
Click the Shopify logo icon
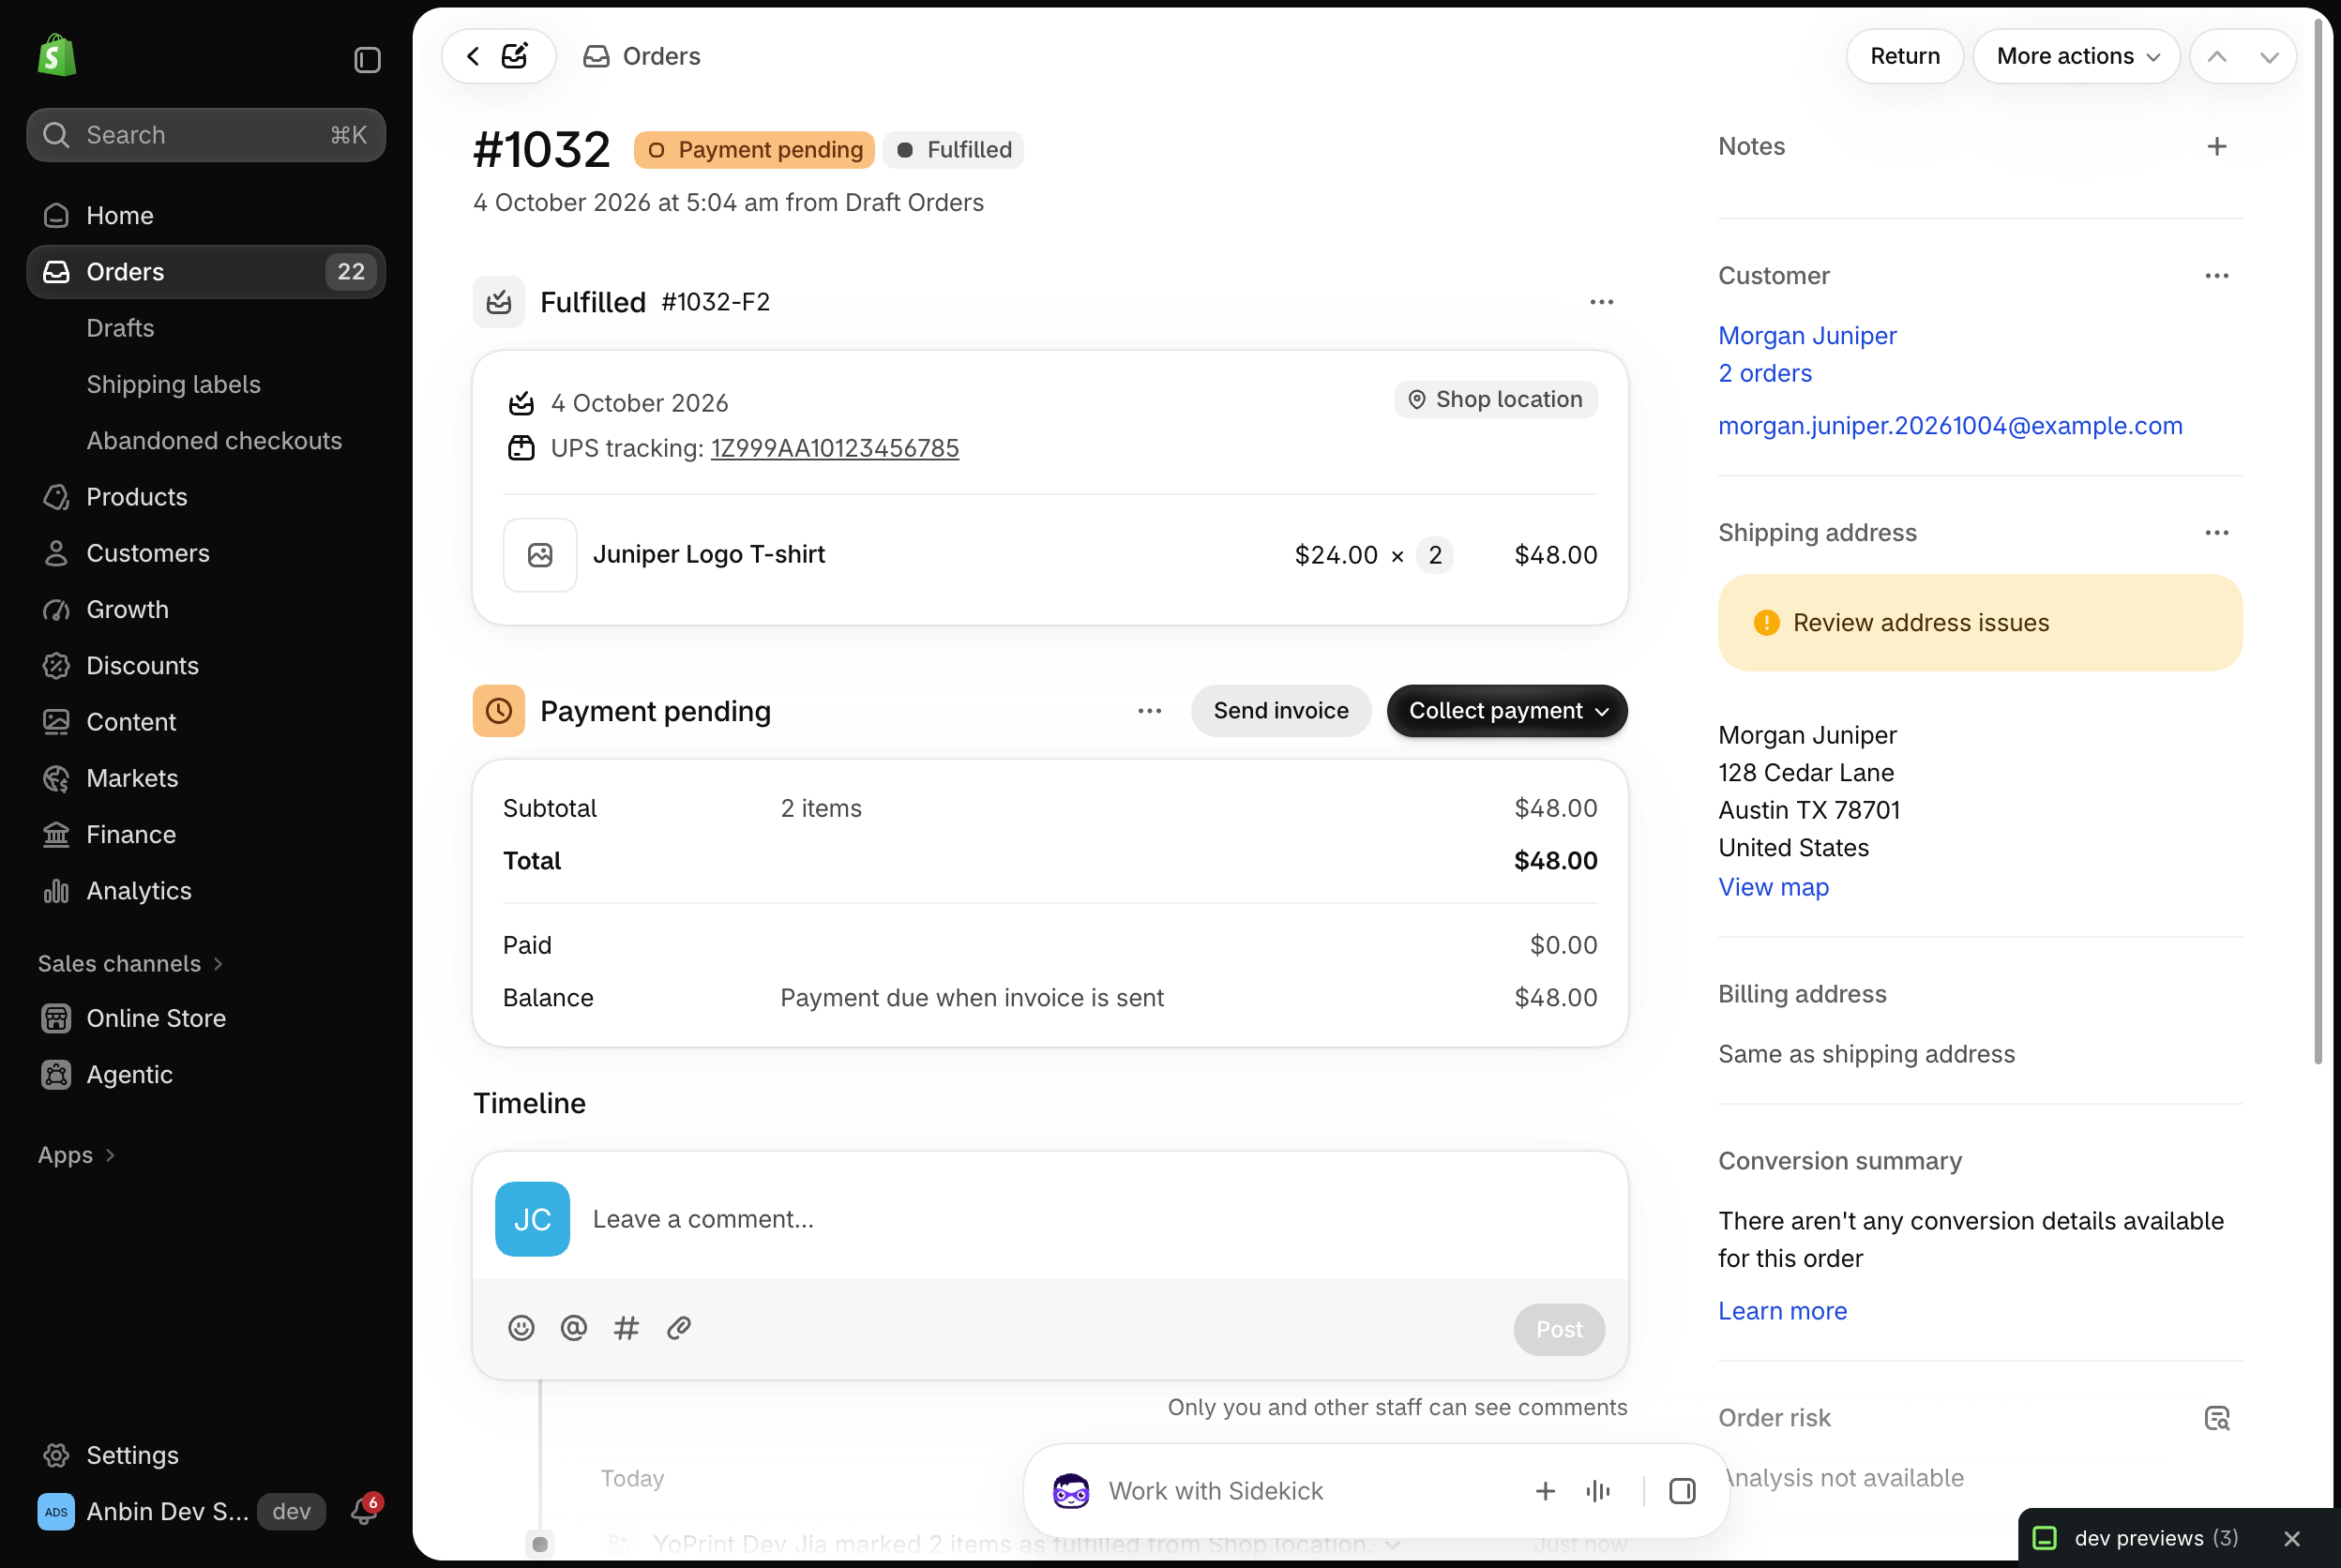tap(57, 55)
